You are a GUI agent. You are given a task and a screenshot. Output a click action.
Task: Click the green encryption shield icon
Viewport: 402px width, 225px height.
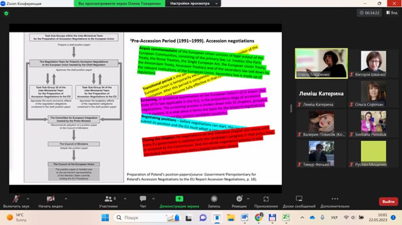click(6, 13)
